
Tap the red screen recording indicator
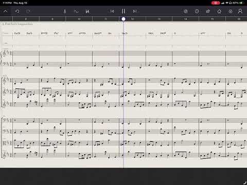pyautogui.click(x=216, y=3)
